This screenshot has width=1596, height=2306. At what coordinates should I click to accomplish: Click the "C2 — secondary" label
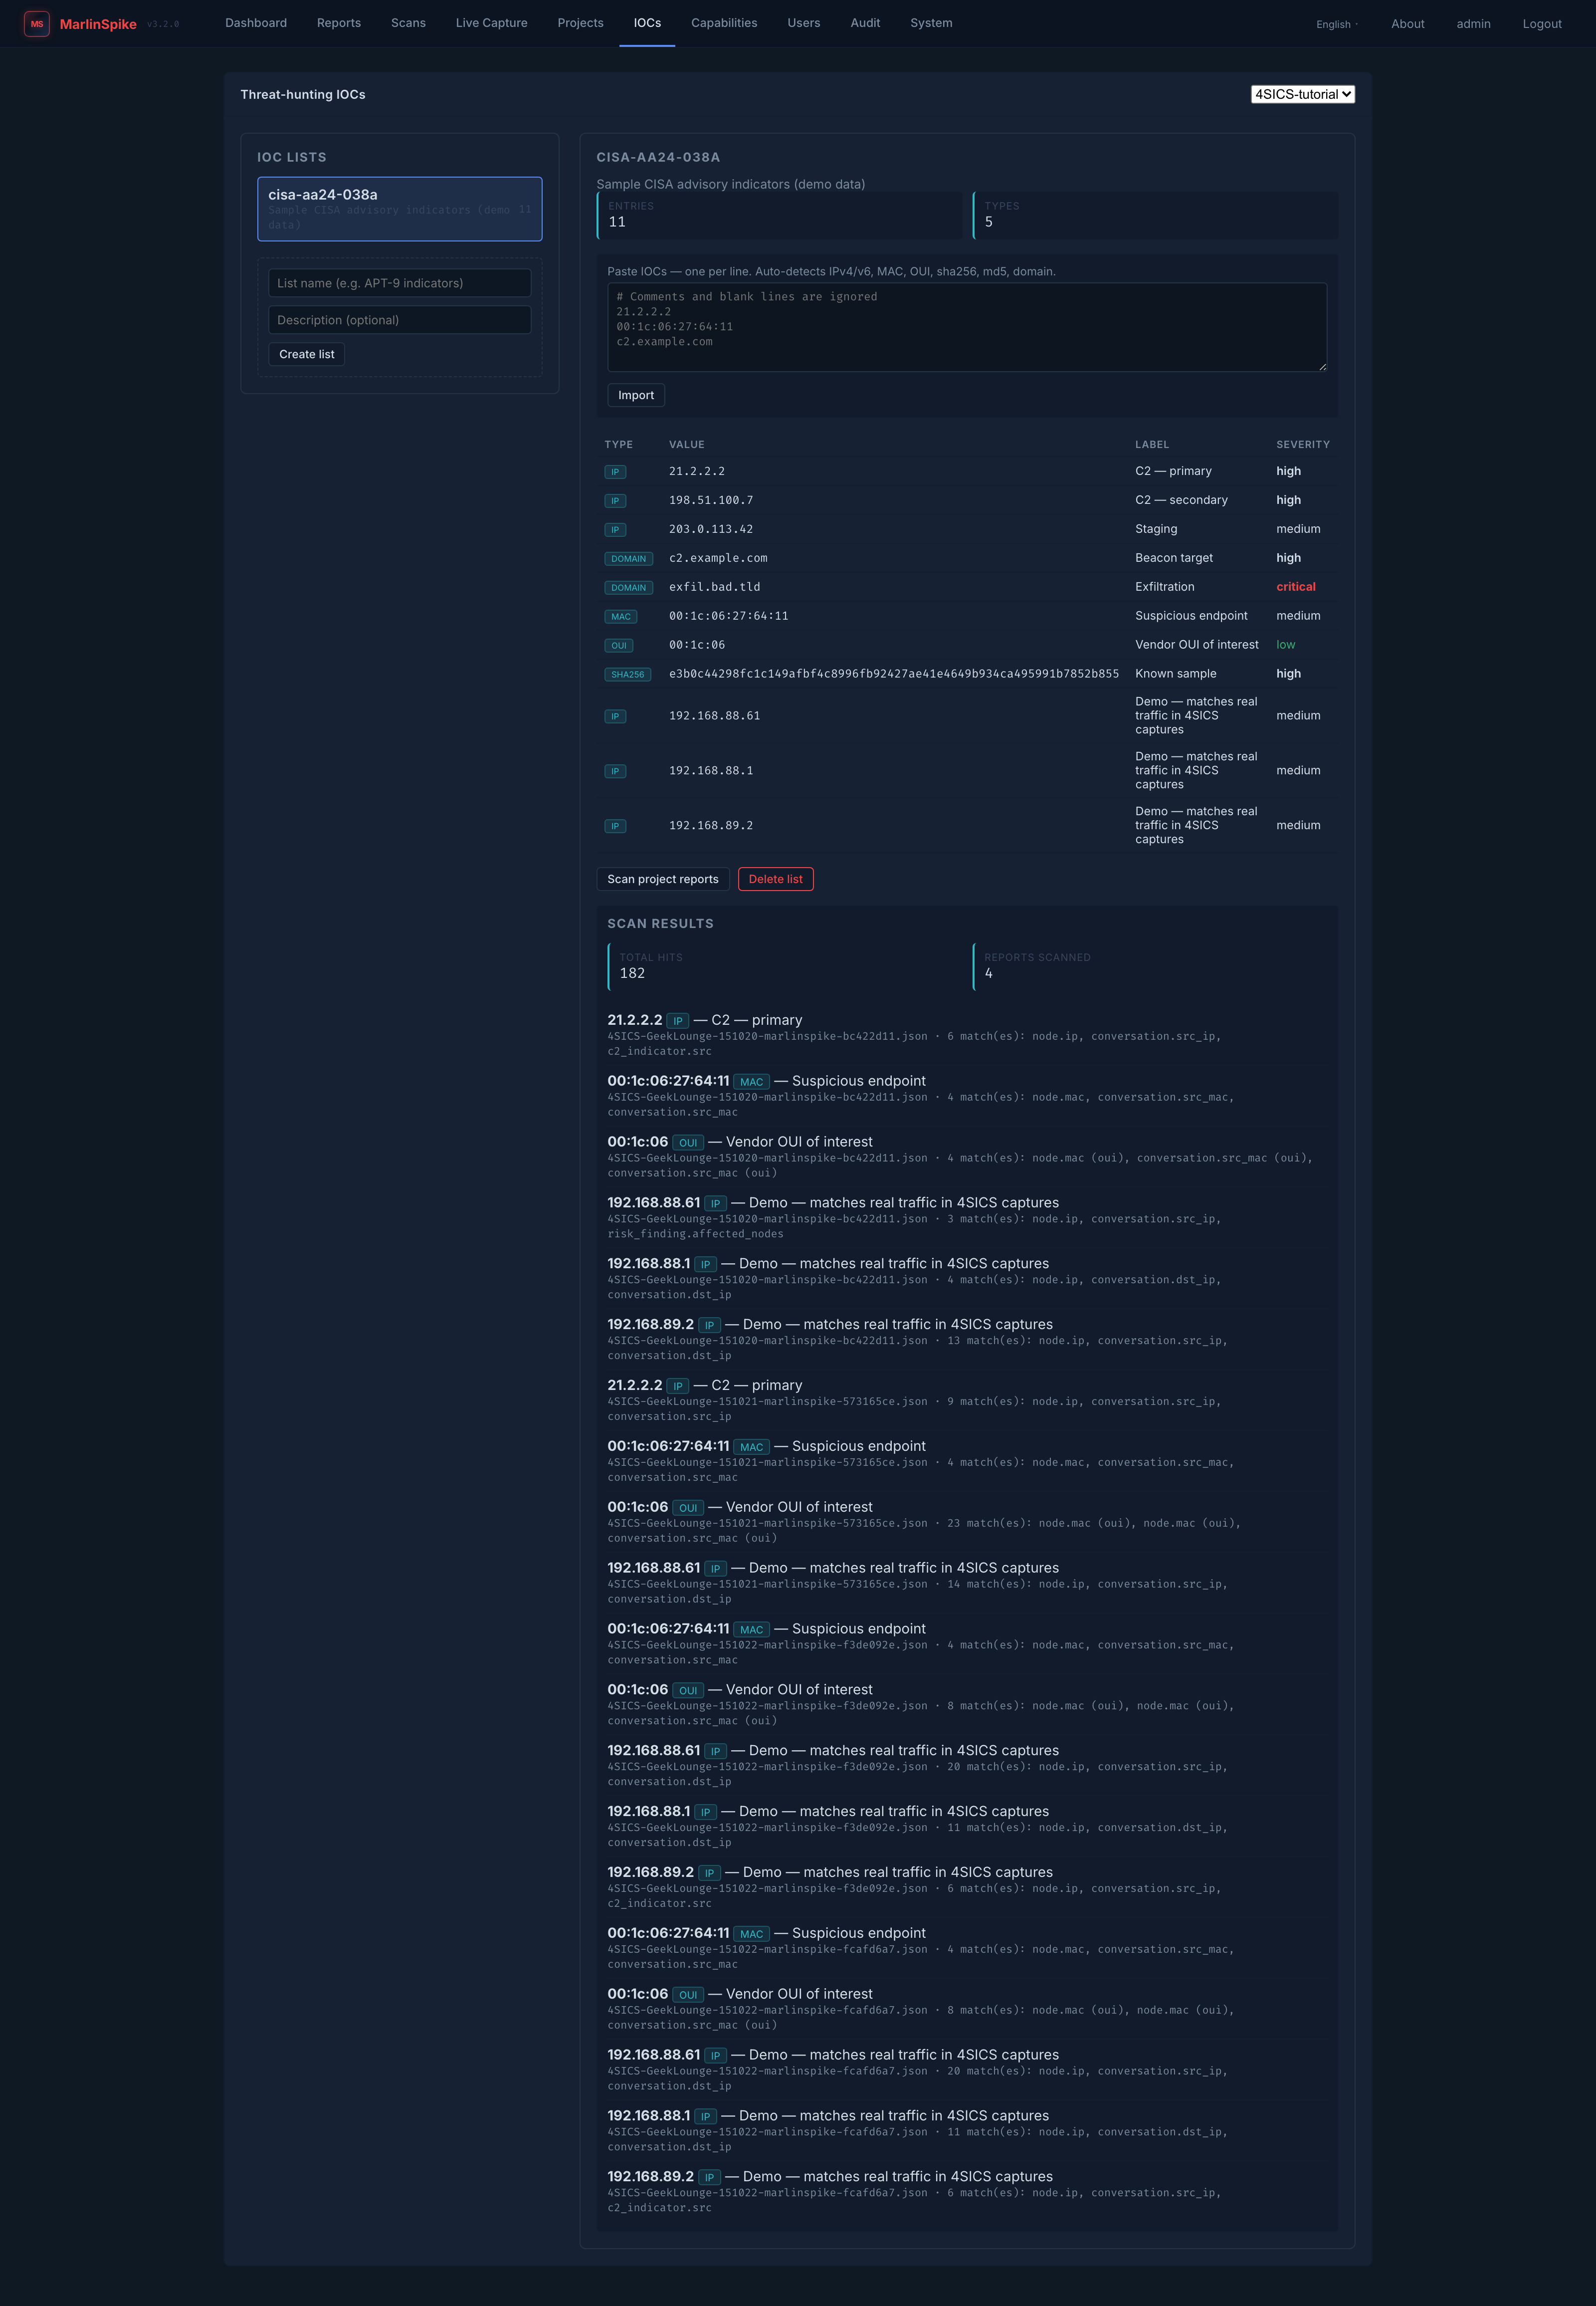1181,500
